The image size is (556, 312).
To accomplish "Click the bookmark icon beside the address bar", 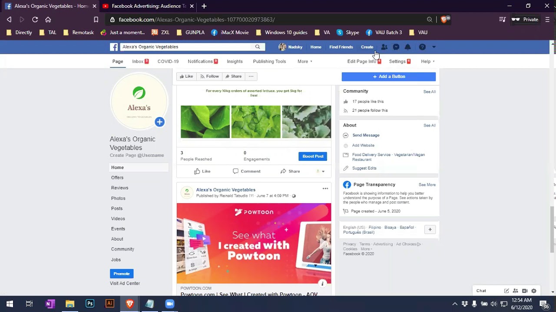I will click(96, 19).
